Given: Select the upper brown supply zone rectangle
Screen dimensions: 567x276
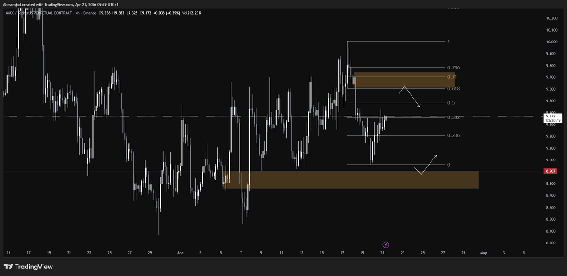Looking at the screenshot, I should (404, 80).
